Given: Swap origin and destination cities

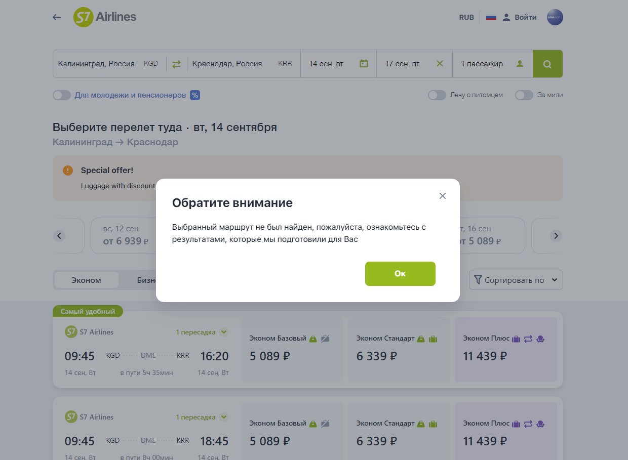Looking at the screenshot, I should [176, 64].
